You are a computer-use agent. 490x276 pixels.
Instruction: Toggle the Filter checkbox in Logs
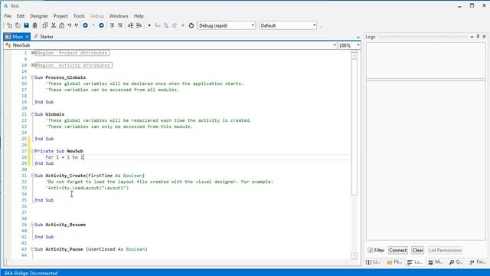click(x=371, y=250)
